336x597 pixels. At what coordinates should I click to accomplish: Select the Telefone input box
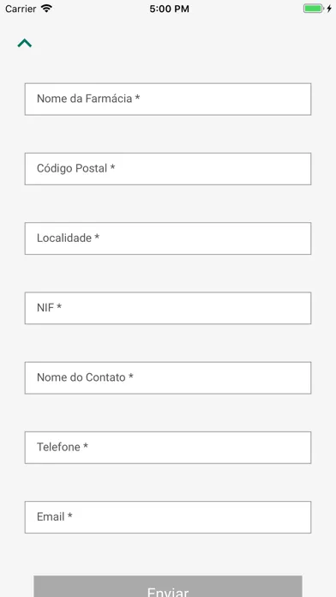[x=168, y=448]
